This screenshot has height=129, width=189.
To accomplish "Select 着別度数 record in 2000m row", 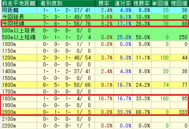I will 67,112.
